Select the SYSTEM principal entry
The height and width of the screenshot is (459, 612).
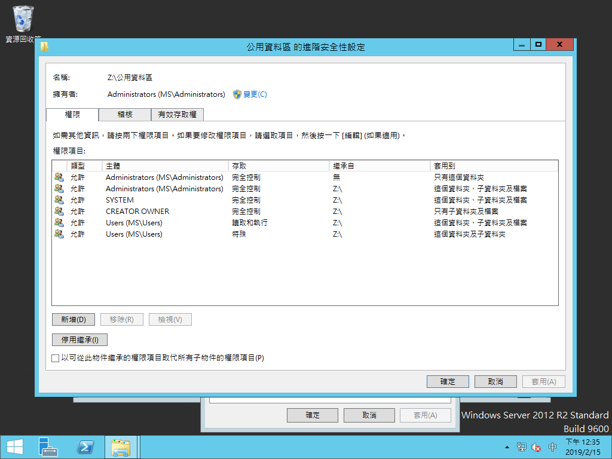point(120,200)
